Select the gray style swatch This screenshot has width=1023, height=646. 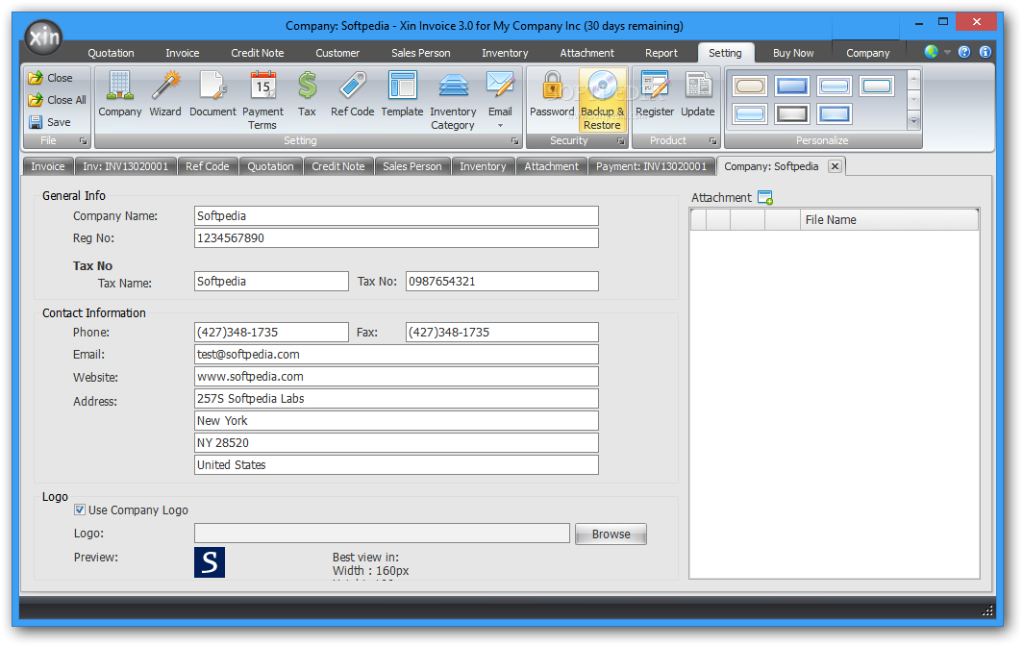coord(791,113)
